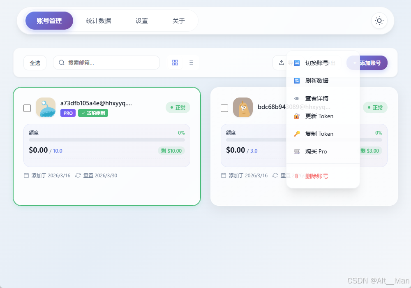Screen dimensions: 411x288
Task: Select the shopping cart icon for 购买 Pro
Action: point(297,151)
